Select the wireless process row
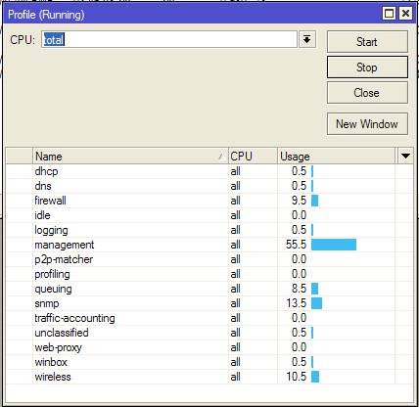Image resolution: width=419 pixels, height=407 pixels. pos(209,377)
